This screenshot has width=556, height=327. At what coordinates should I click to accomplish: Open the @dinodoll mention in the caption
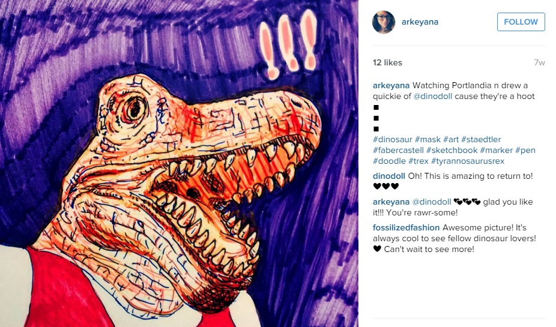click(432, 97)
